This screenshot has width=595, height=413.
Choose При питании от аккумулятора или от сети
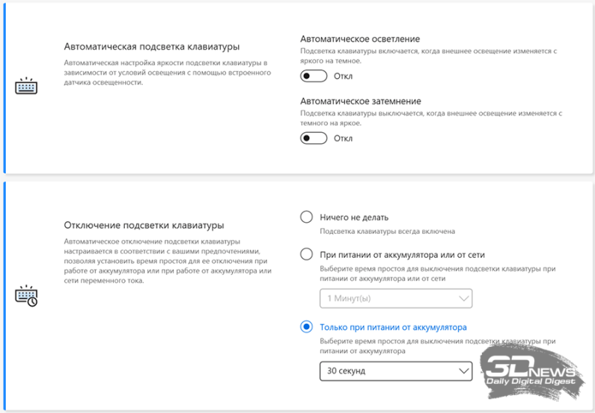(x=306, y=254)
